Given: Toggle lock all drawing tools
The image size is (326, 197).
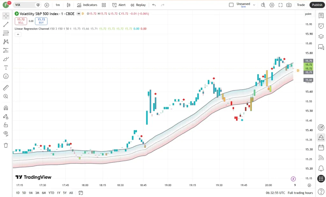Looking at the screenshot, I should [x=6, y=125].
